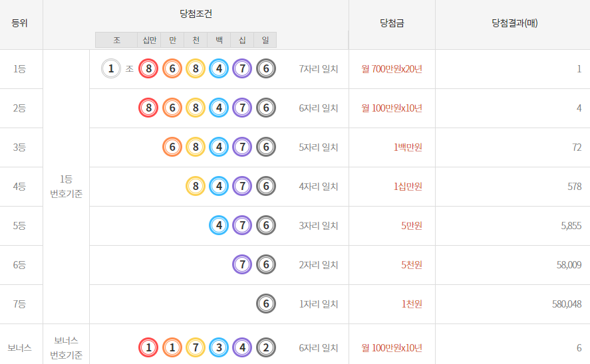Screen dimensions: 590x364
Task: Click the white group ball 1 in 1등 row
Action: coord(111,68)
